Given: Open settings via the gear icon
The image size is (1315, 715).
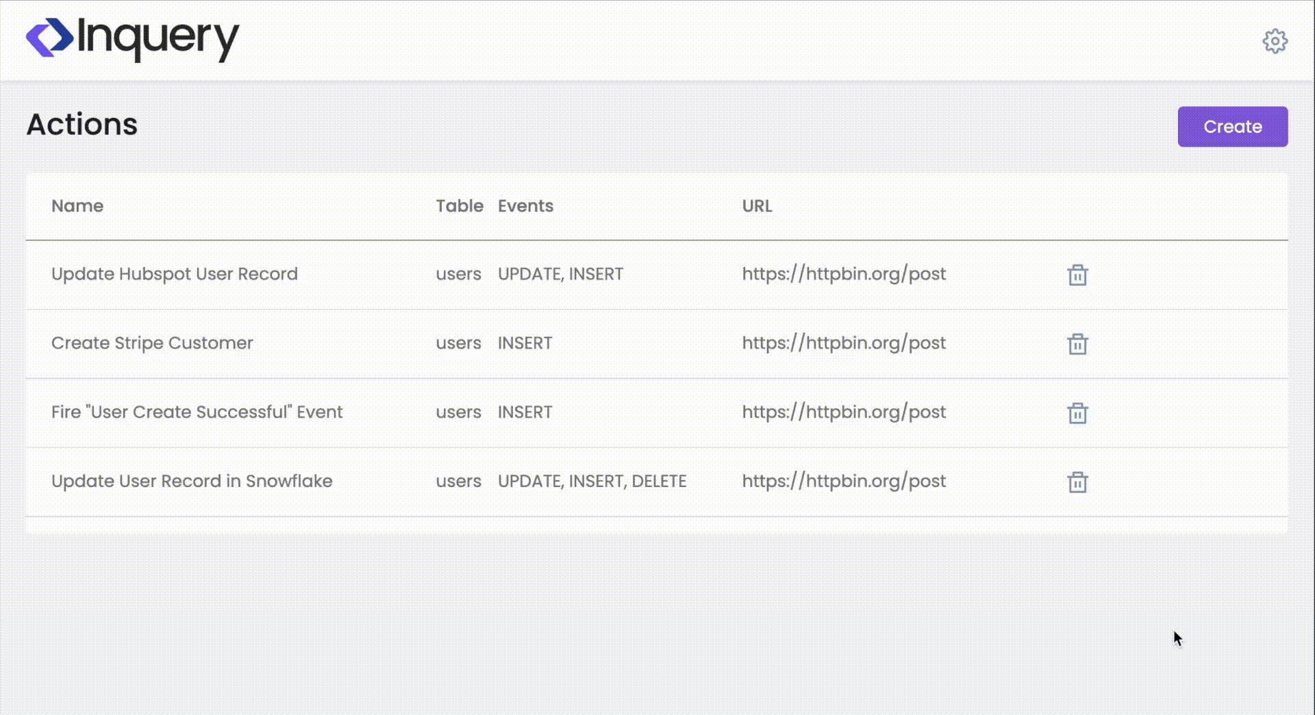Looking at the screenshot, I should (1275, 41).
